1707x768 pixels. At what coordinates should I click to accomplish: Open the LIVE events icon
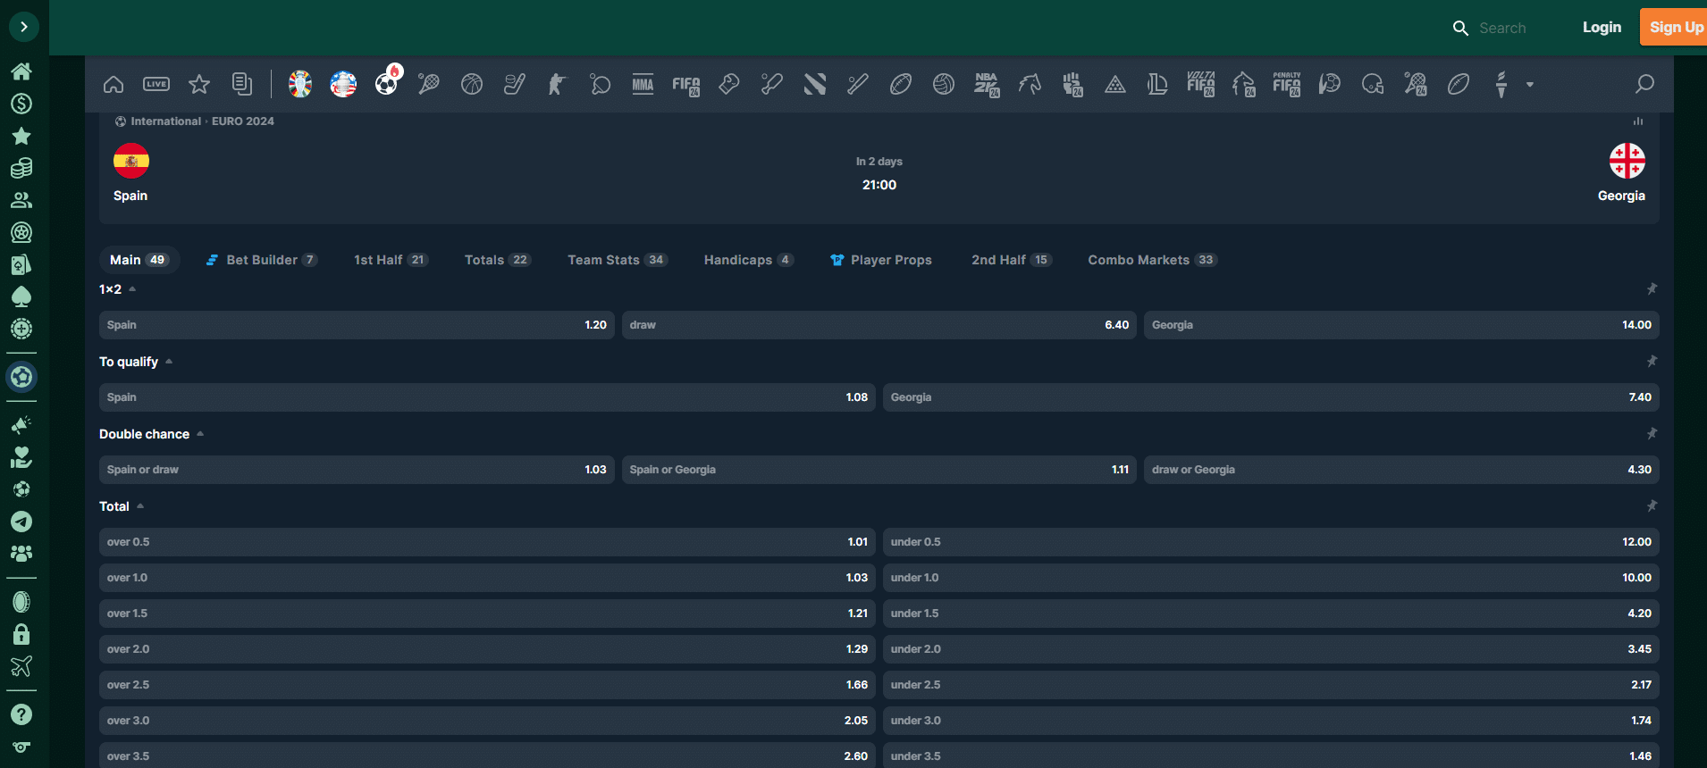click(156, 84)
